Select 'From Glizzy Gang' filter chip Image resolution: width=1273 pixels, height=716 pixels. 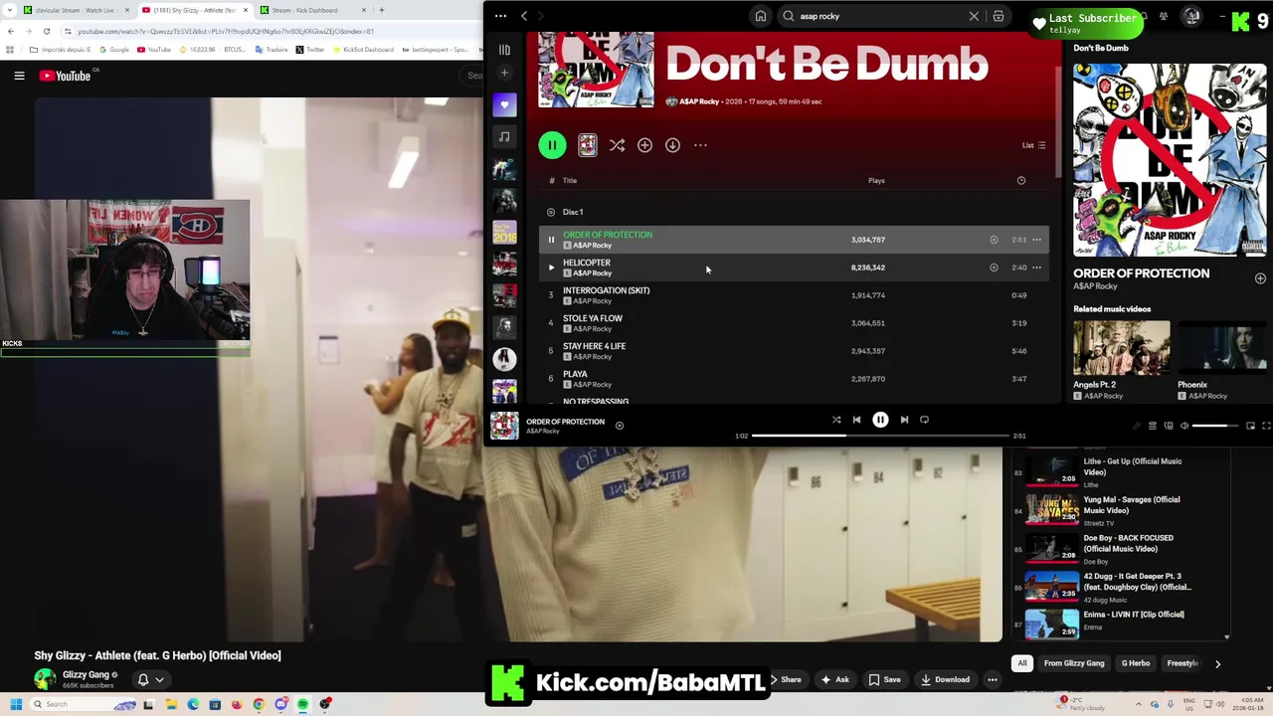tap(1074, 663)
